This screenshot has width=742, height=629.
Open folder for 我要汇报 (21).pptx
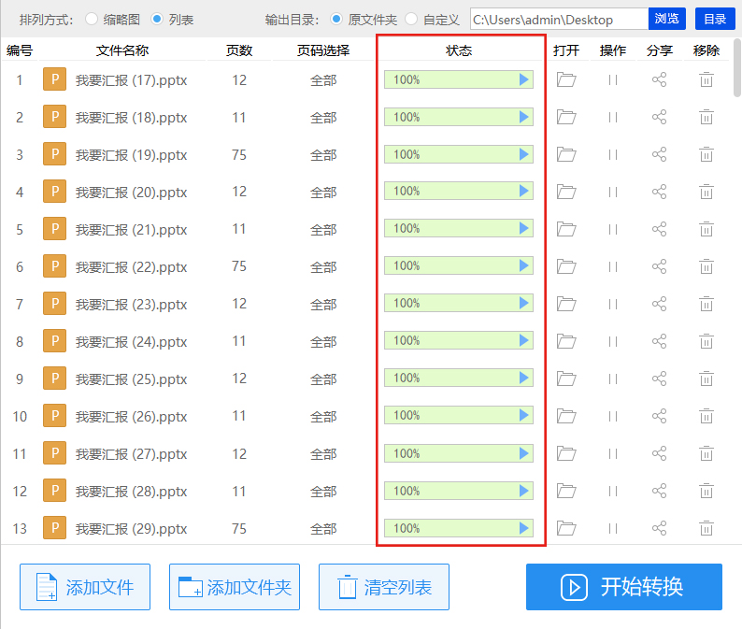[x=566, y=229]
